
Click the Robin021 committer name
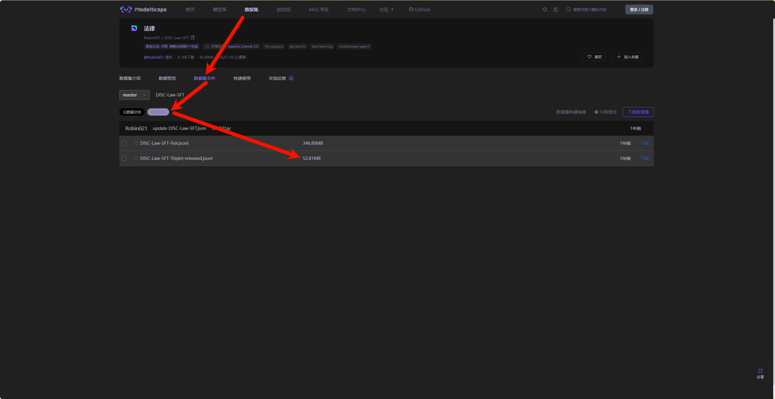coord(136,128)
